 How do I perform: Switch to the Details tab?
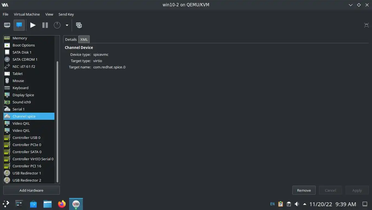pyautogui.click(x=71, y=39)
